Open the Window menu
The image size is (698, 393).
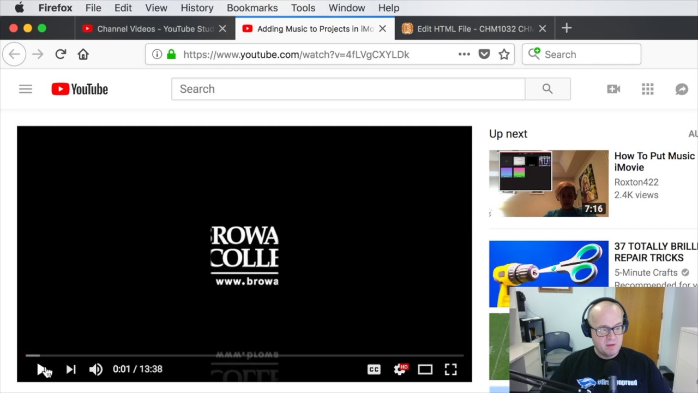[x=347, y=8]
